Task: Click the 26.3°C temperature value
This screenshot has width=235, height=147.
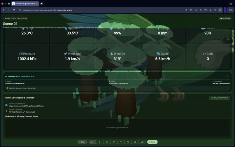Action: click(27, 33)
